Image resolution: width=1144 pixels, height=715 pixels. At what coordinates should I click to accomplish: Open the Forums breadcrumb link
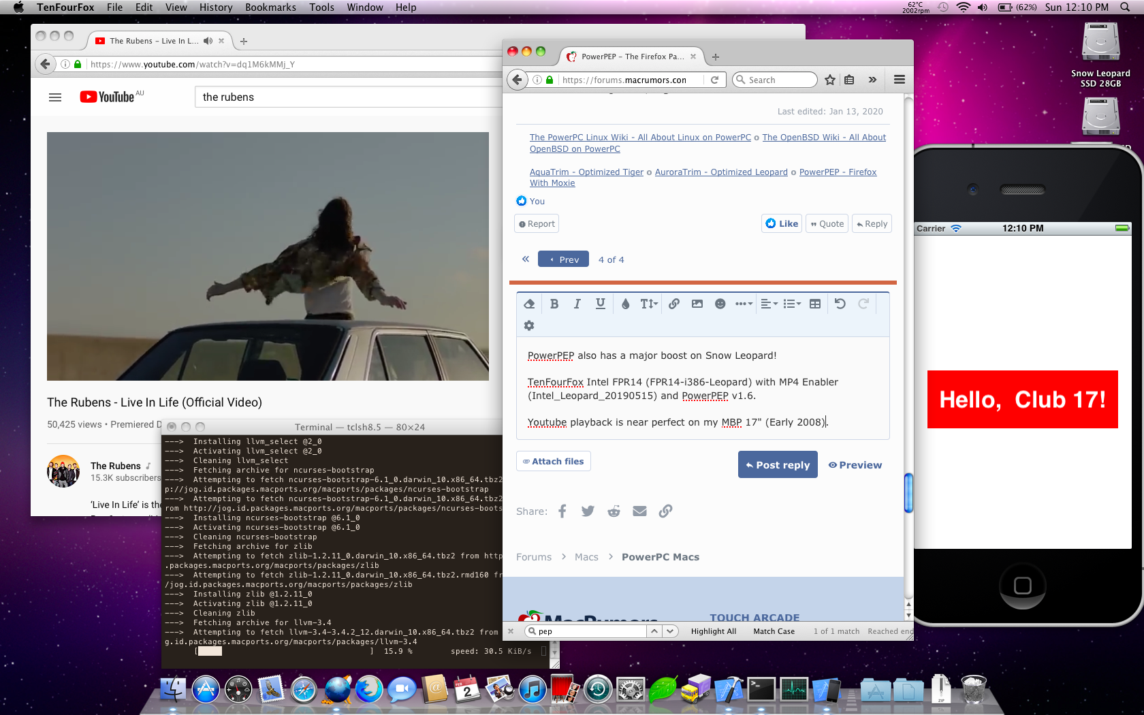pyautogui.click(x=534, y=557)
